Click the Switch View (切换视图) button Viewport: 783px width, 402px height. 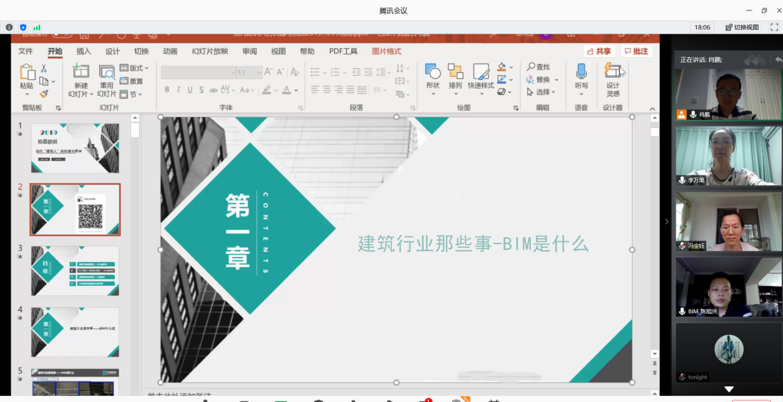pos(742,27)
